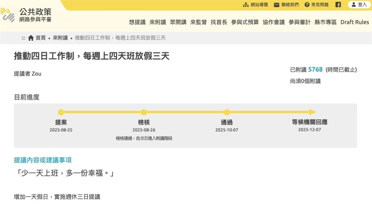Click the 提案 timeline dot
The height and width of the screenshot is (204, 372).
click(x=61, y=112)
